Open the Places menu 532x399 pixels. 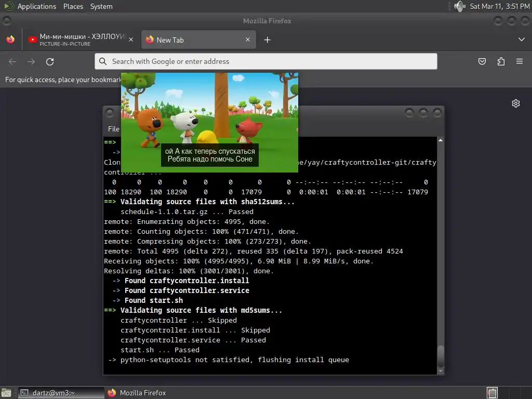[x=73, y=6]
